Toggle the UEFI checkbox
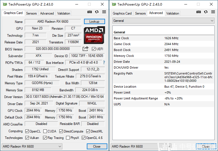 coord(94,49)
